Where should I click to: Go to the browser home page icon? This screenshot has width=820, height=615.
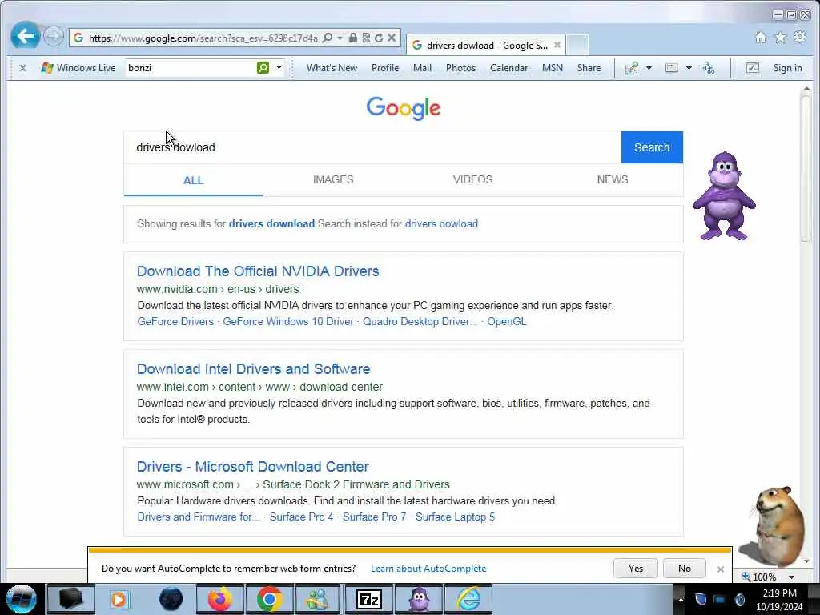pyautogui.click(x=761, y=37)
